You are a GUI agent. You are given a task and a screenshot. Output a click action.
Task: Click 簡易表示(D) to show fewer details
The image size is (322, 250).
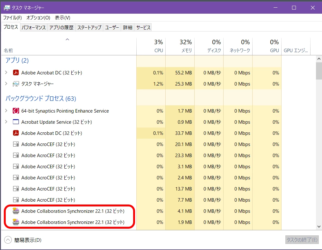28,240
